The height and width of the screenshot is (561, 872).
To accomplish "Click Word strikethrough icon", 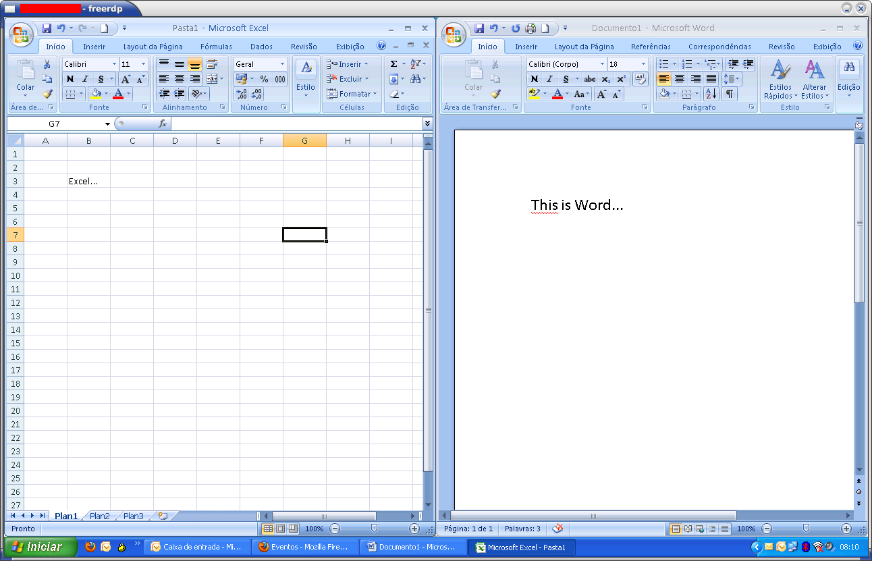I will [x=589, y=79].
